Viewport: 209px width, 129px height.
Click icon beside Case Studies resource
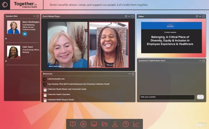point(45,84)
